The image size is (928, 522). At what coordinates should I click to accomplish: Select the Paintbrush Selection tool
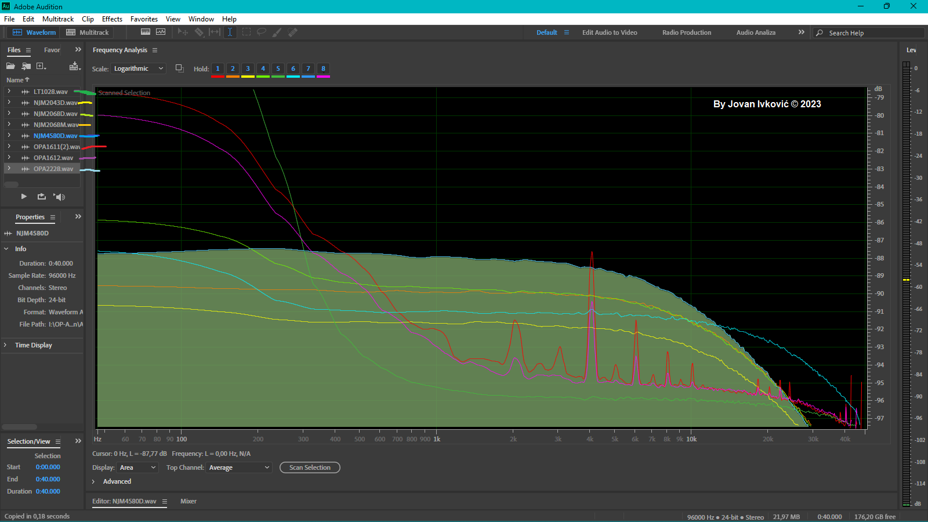pyautogui.click(x=277, y=32)
